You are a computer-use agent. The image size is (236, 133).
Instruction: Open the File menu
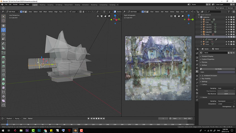[6, 4]
